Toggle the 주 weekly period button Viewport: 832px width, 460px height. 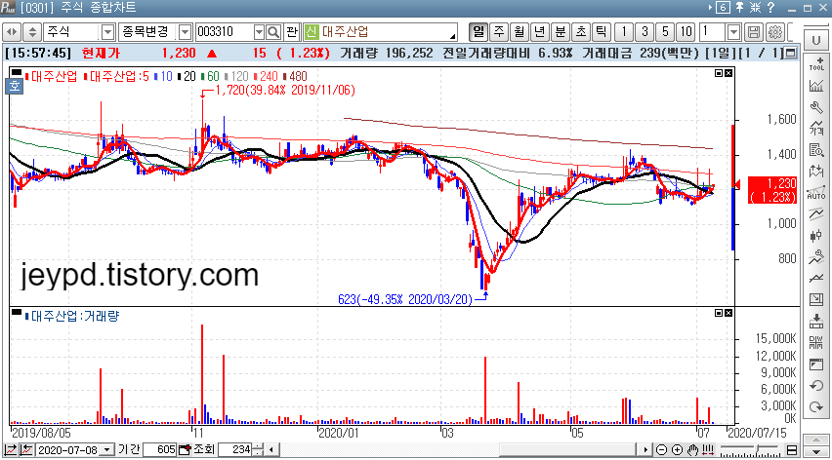point(499,32)
